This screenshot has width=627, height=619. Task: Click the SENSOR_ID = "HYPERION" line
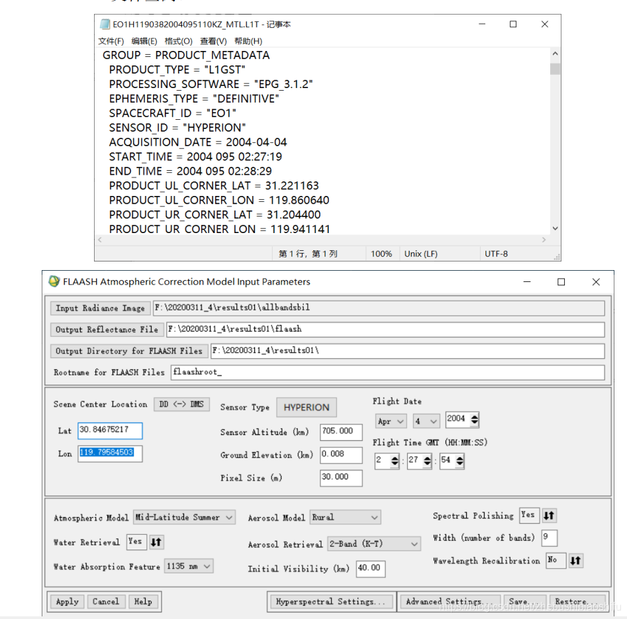(177, 128)
